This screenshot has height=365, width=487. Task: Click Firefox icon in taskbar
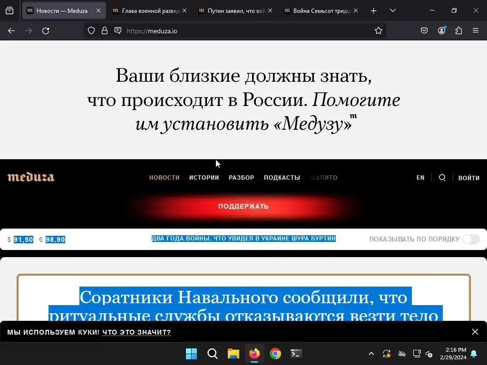tap(254, 354)
